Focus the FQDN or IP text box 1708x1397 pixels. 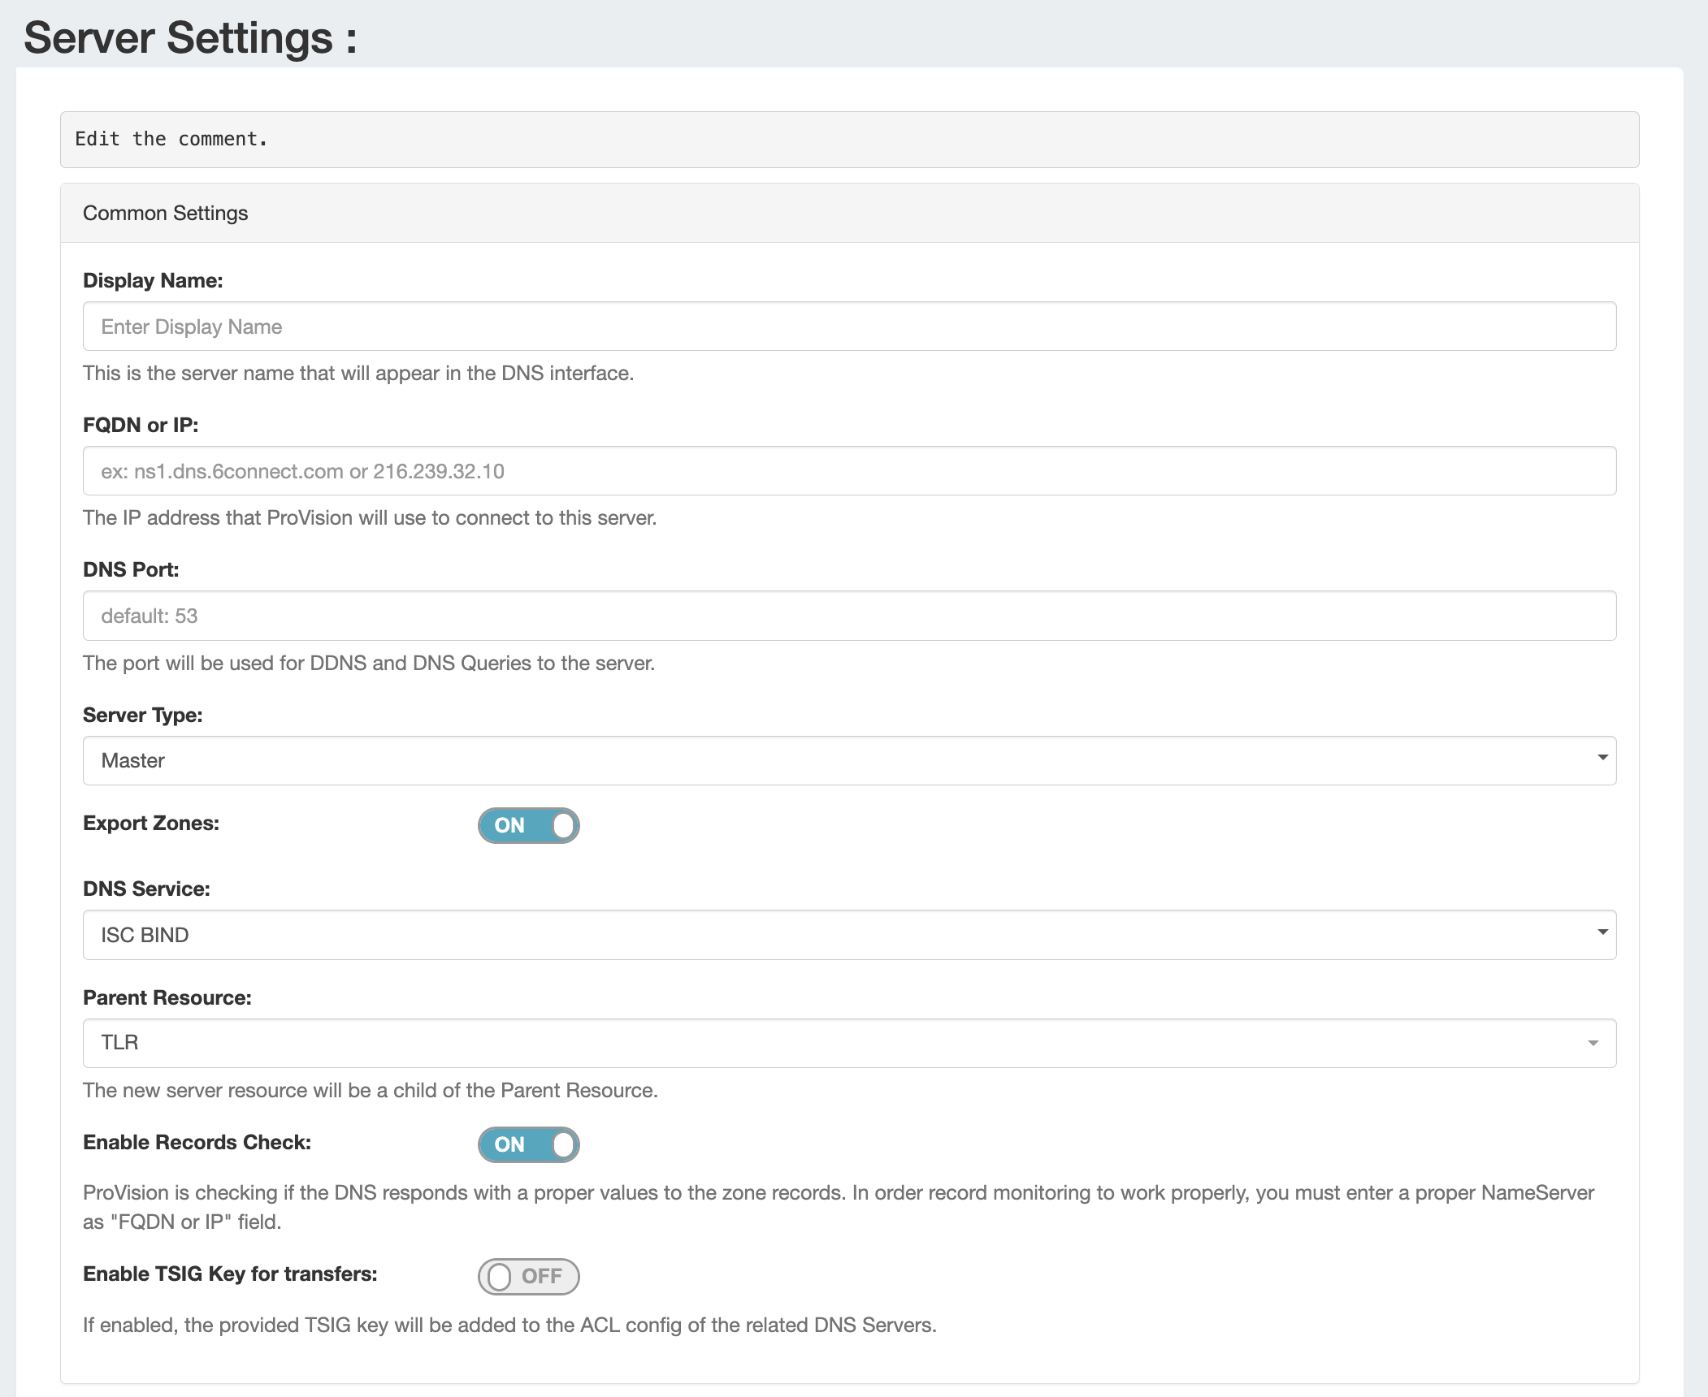click(x=849, y=471)
